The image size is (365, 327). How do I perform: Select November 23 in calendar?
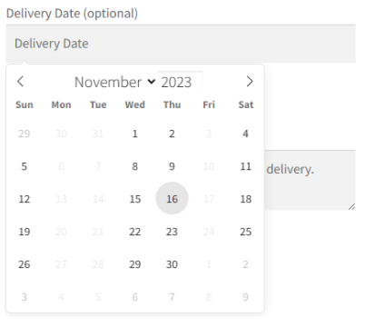[172, 232]
